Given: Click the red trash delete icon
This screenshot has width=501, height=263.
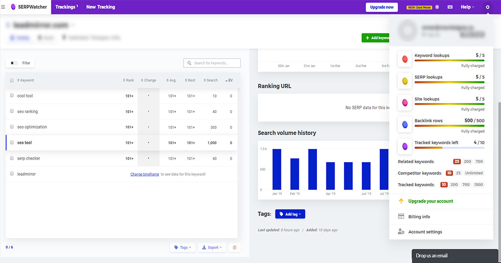Looking at the screenshot, I should 234,247.
